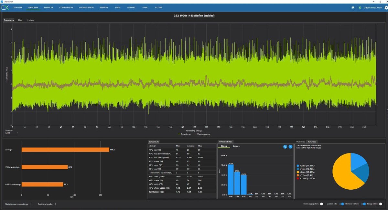The width and height of the screenshot is (388, 210).
Task: Open the PMD tab
Action: (117, 7)
